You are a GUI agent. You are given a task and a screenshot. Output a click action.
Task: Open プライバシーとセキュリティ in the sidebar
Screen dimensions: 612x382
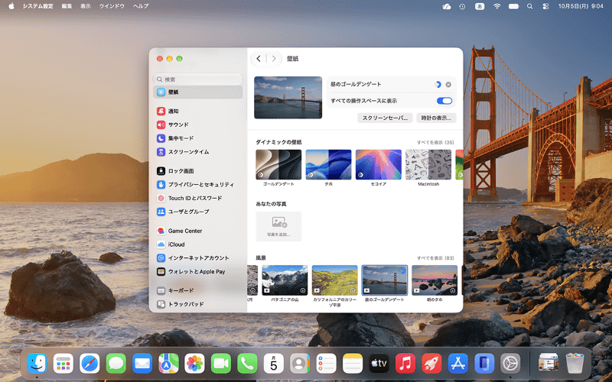tap(198, 184)
